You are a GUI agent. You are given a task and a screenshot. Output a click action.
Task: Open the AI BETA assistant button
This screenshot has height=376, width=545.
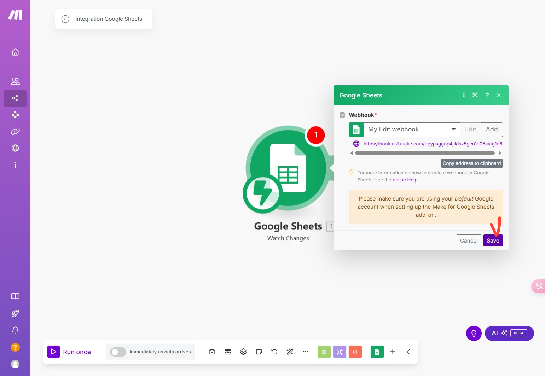point(509,333)
